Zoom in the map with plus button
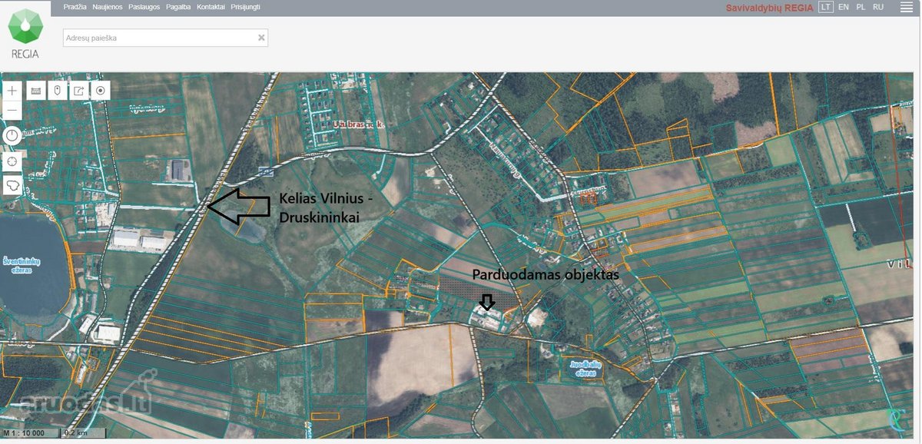 [12, 90]
